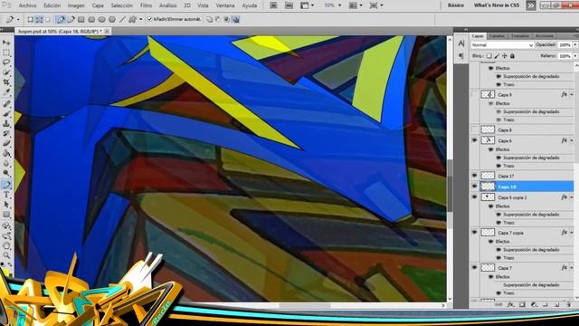Collapse effects arrow on Capa 5 copia 2

point(572,197)
